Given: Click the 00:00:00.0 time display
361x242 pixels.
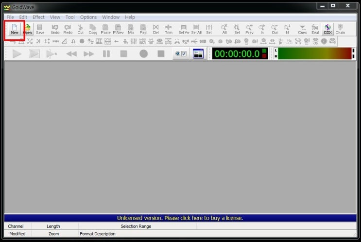Looking at the screenshot, I should (240, 53).
